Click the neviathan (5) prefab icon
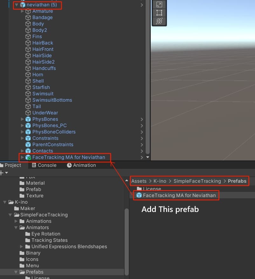The height and width of the screenshot is (279, 255). point(23,5)
